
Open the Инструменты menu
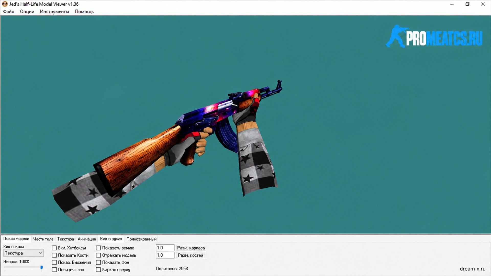(54, 11)
